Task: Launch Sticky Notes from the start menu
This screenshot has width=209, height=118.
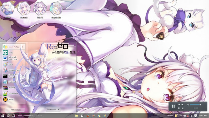Action: [12, 47]
